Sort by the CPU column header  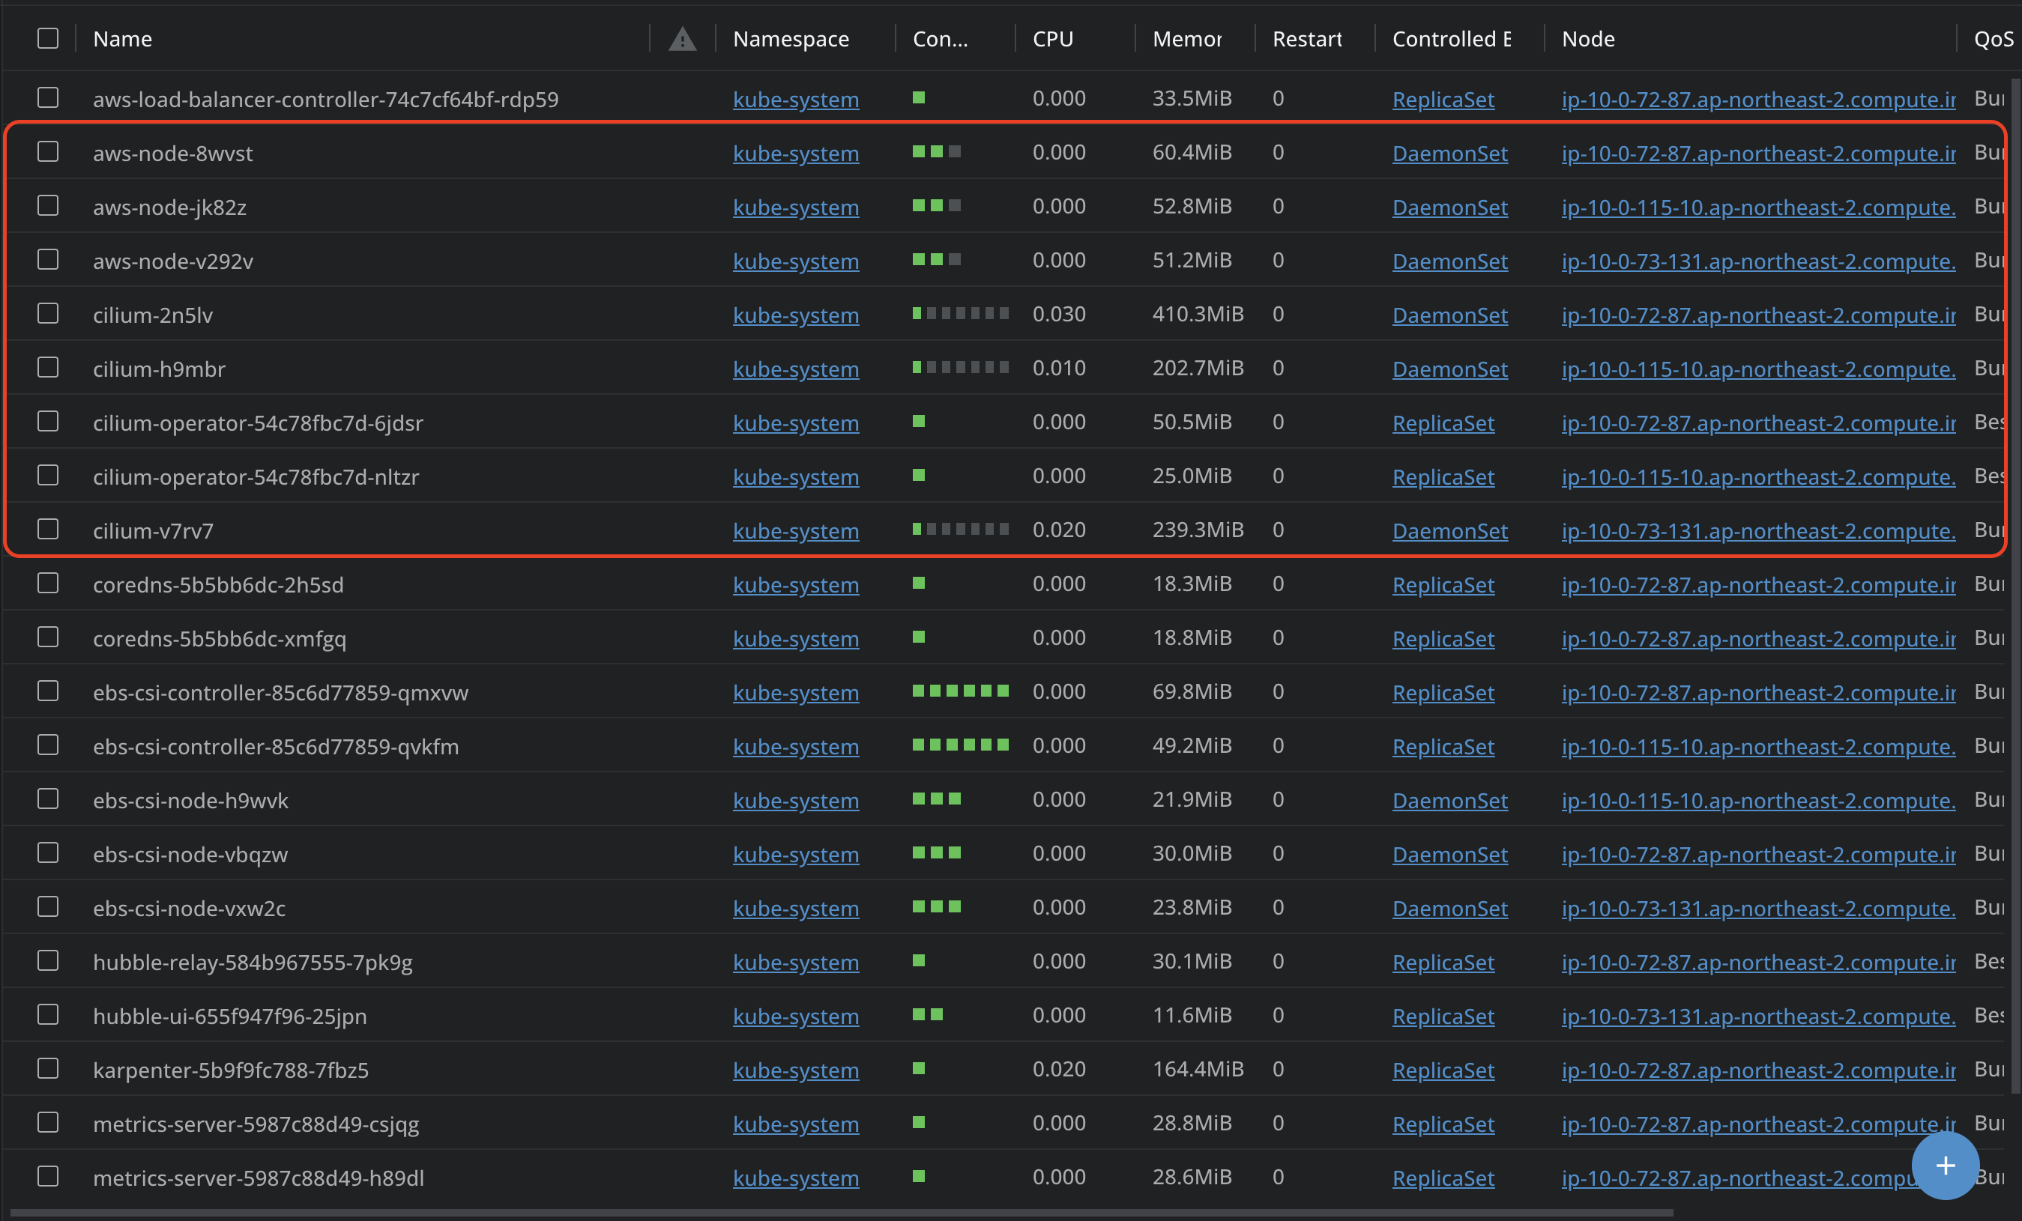[x=1052, y=38]
